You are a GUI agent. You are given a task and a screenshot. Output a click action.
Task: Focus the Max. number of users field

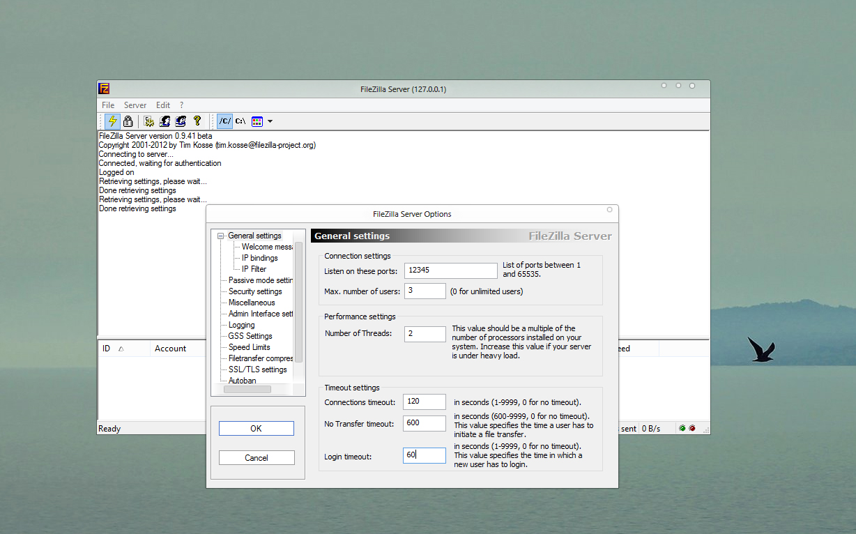425,291
